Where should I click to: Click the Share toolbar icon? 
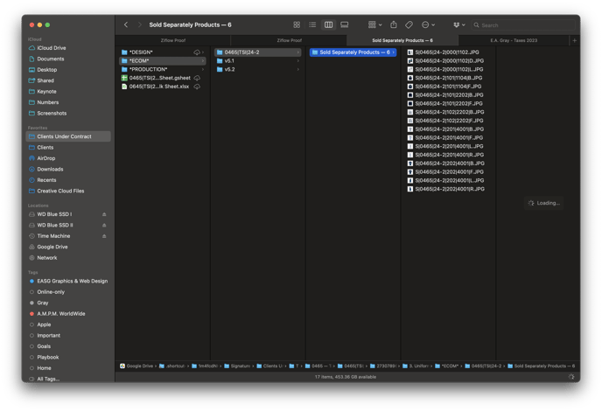[394, 25]
